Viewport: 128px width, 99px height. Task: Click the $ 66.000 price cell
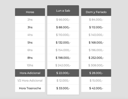(x=63, y=20)
